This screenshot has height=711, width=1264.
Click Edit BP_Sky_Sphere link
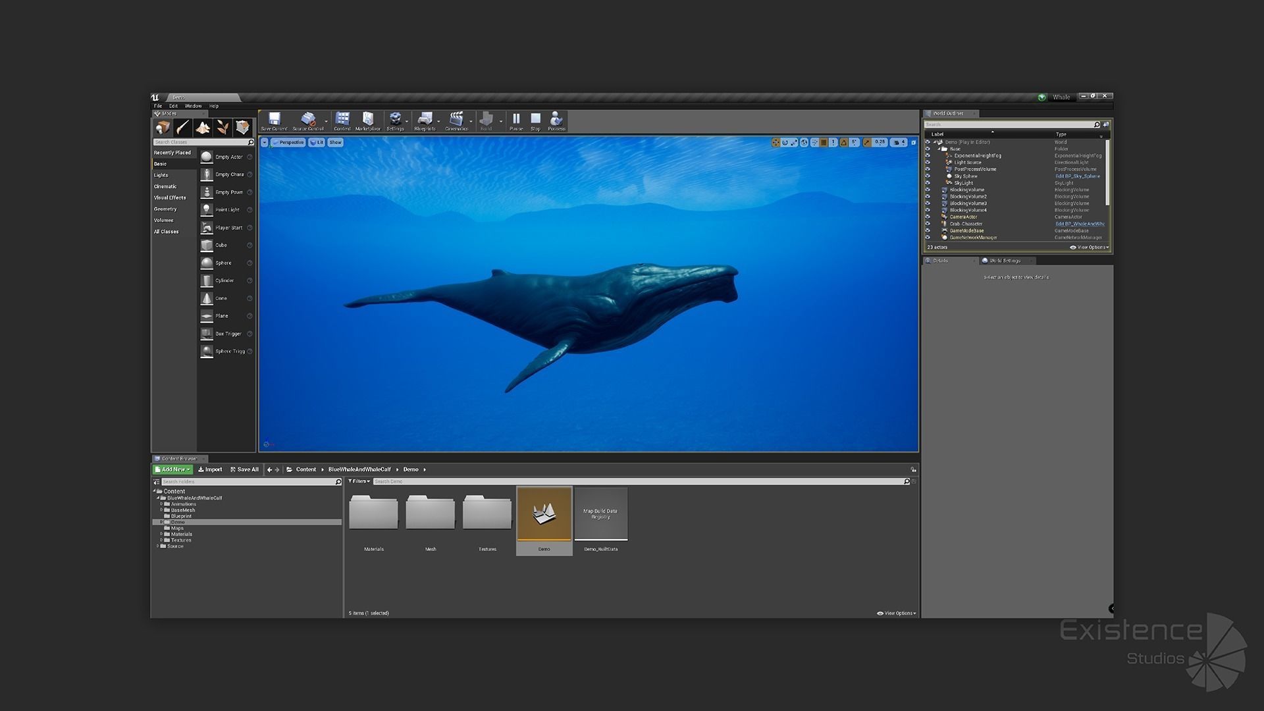point(1078,176)
